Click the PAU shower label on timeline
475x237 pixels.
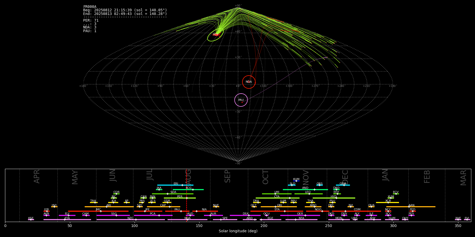[177, 210]
